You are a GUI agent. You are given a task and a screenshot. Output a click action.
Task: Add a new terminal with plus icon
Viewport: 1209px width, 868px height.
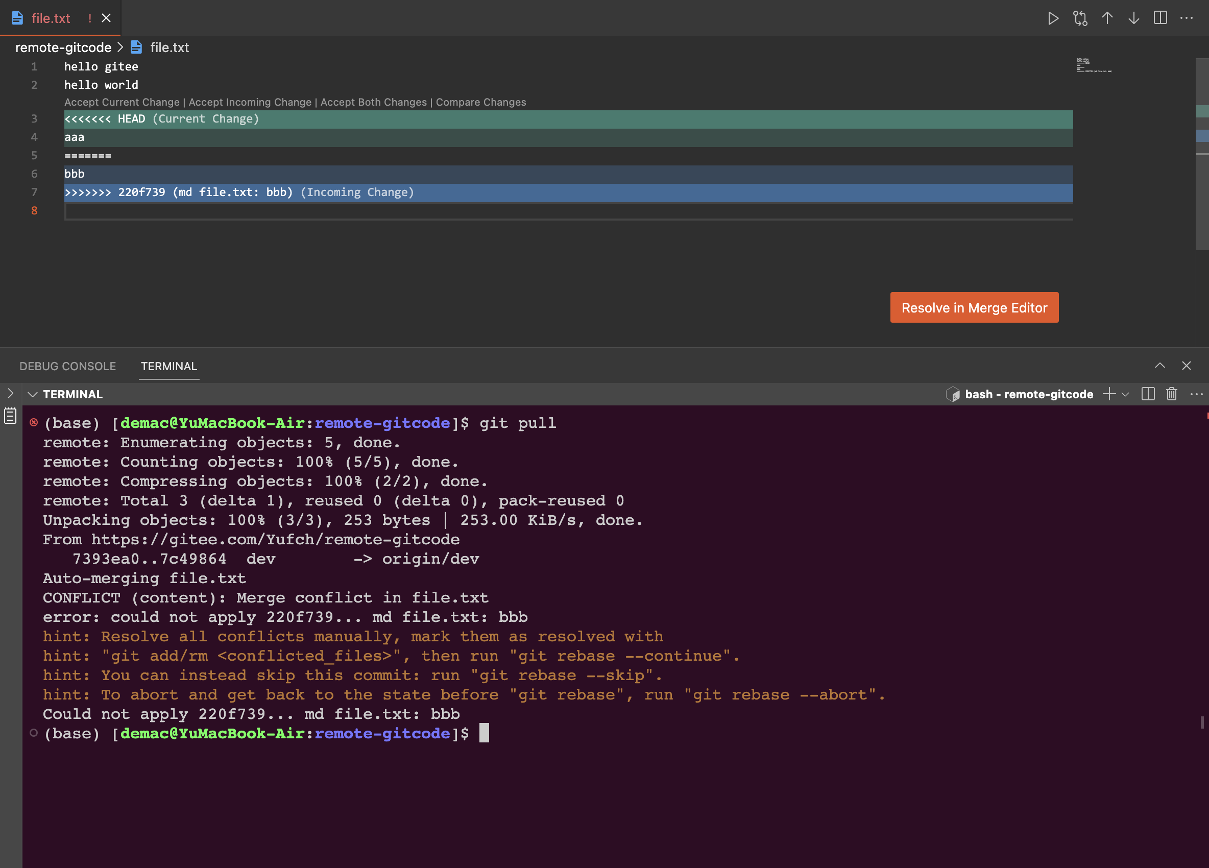[x=1109, y=394]
